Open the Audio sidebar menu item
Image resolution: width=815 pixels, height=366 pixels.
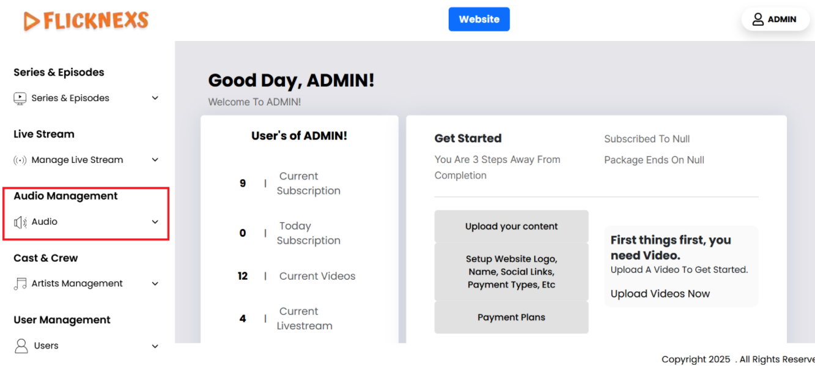click(x=45, y=222)
